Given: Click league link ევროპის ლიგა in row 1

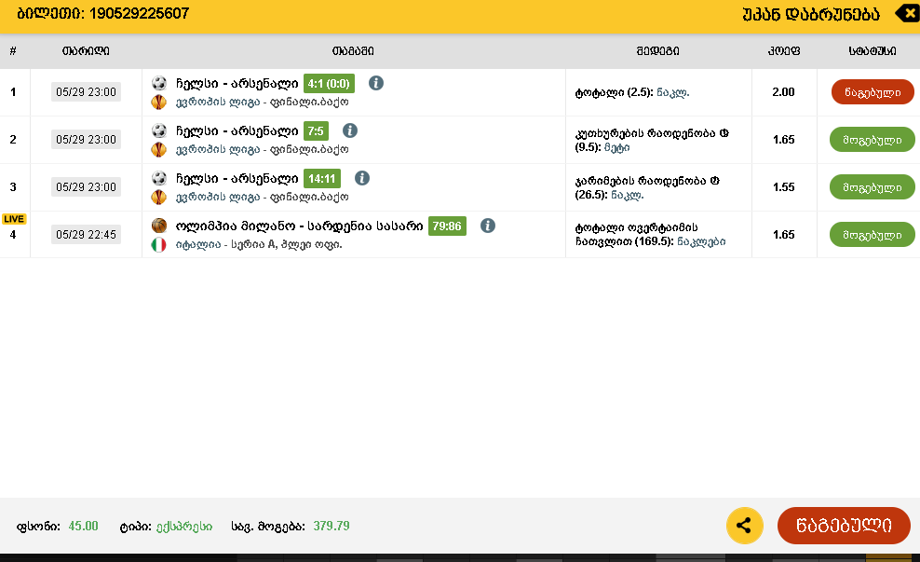Looking at the screenshot, I should click(218, 103).
